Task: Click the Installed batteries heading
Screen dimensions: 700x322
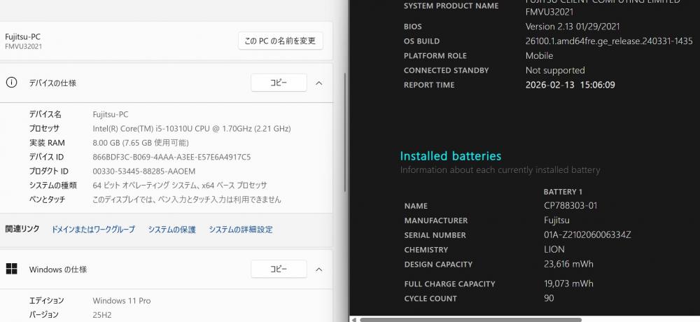Action: 450,155
